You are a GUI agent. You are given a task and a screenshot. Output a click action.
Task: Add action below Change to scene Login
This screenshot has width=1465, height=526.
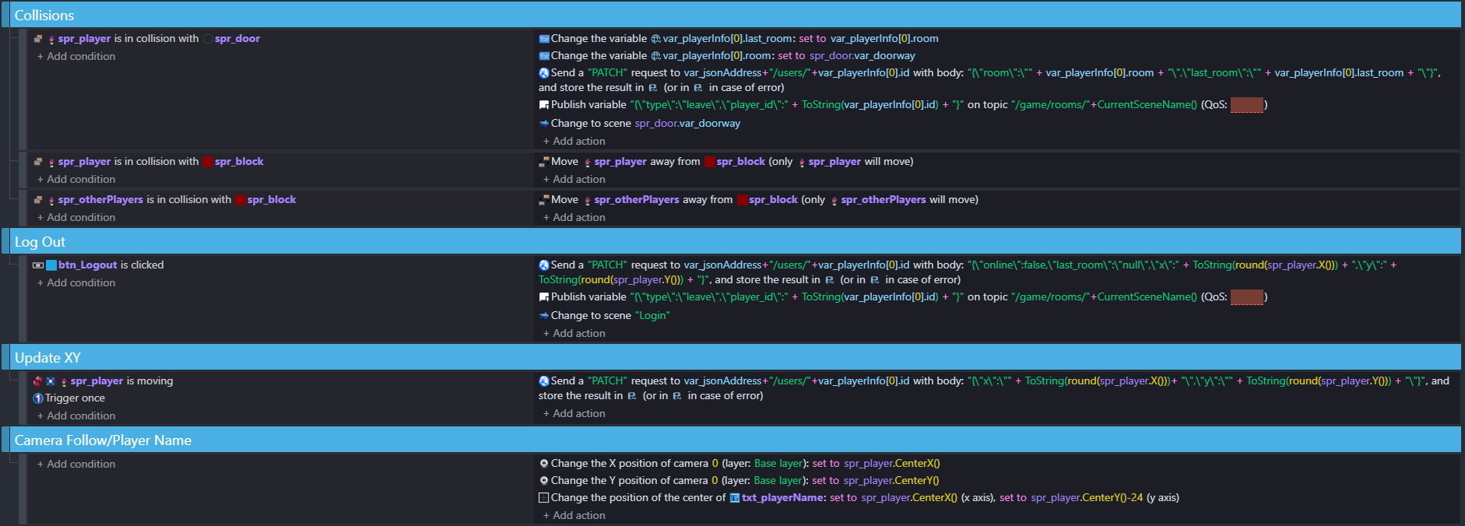[574, 334]
